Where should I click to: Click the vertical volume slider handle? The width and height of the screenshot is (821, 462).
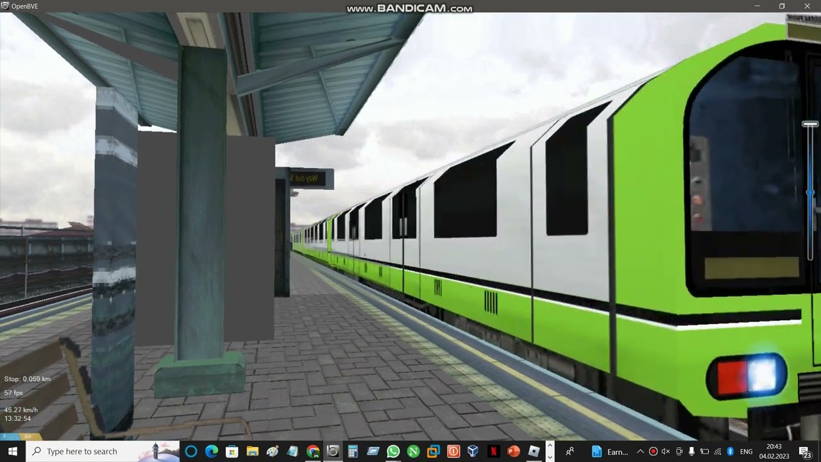[x=810, y=124]
